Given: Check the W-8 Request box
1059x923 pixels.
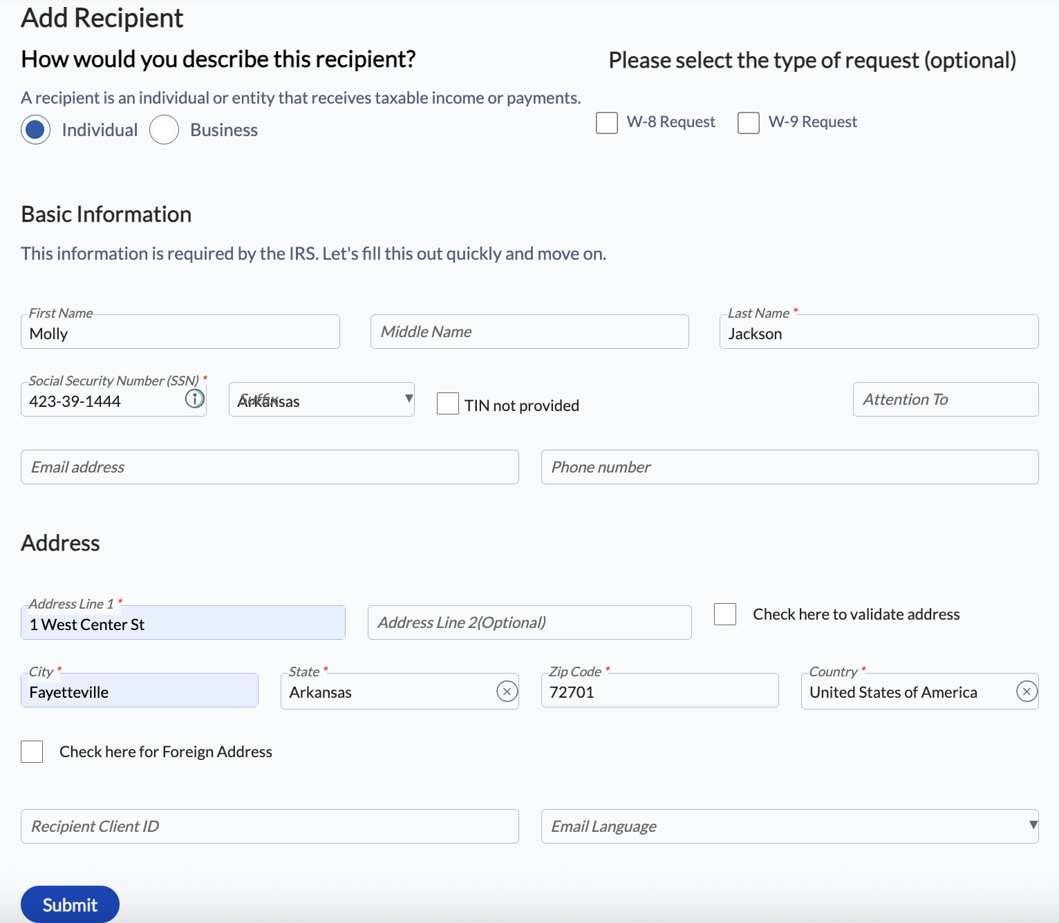Looking at the screenshot, I should pos(607,123).
